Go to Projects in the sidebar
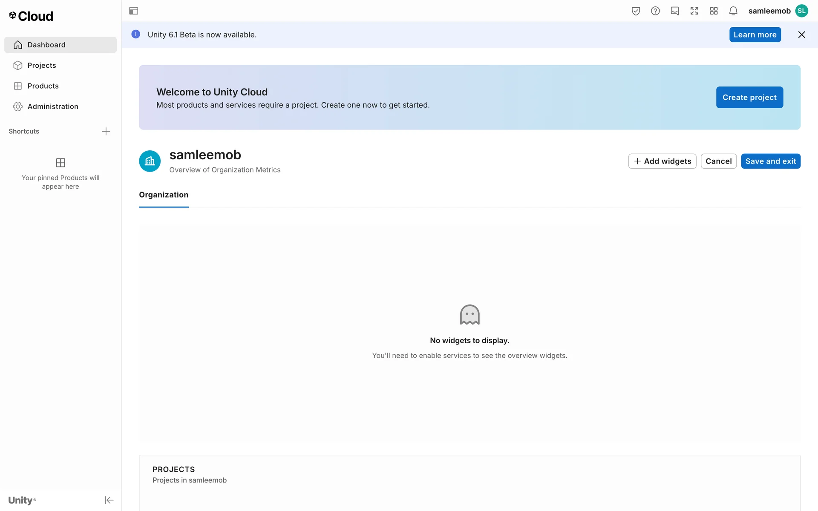Image resolution: width=818 pixels, height=511 pixels. [x=42, y=66]
